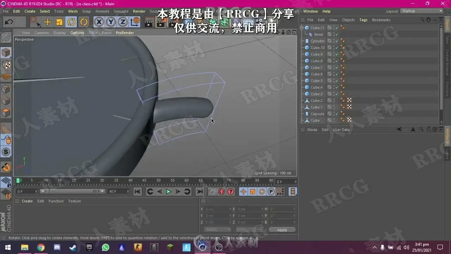Switch coordinate system world/object icon
The width and height of the screenshot is (451, 254).
134,22
